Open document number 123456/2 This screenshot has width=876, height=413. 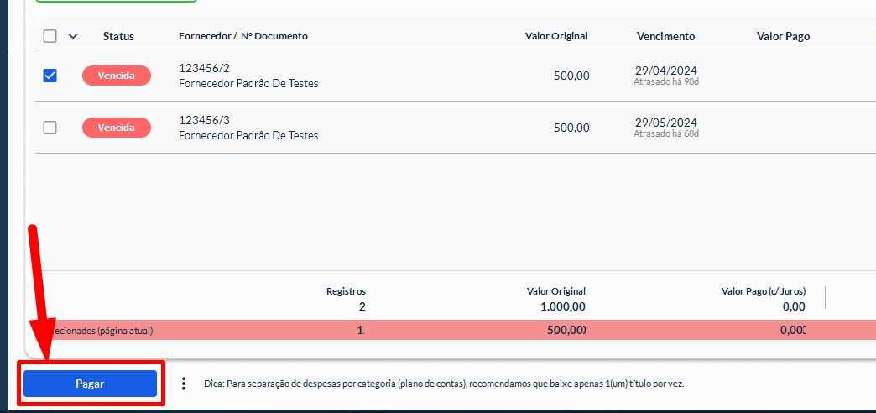204,68
